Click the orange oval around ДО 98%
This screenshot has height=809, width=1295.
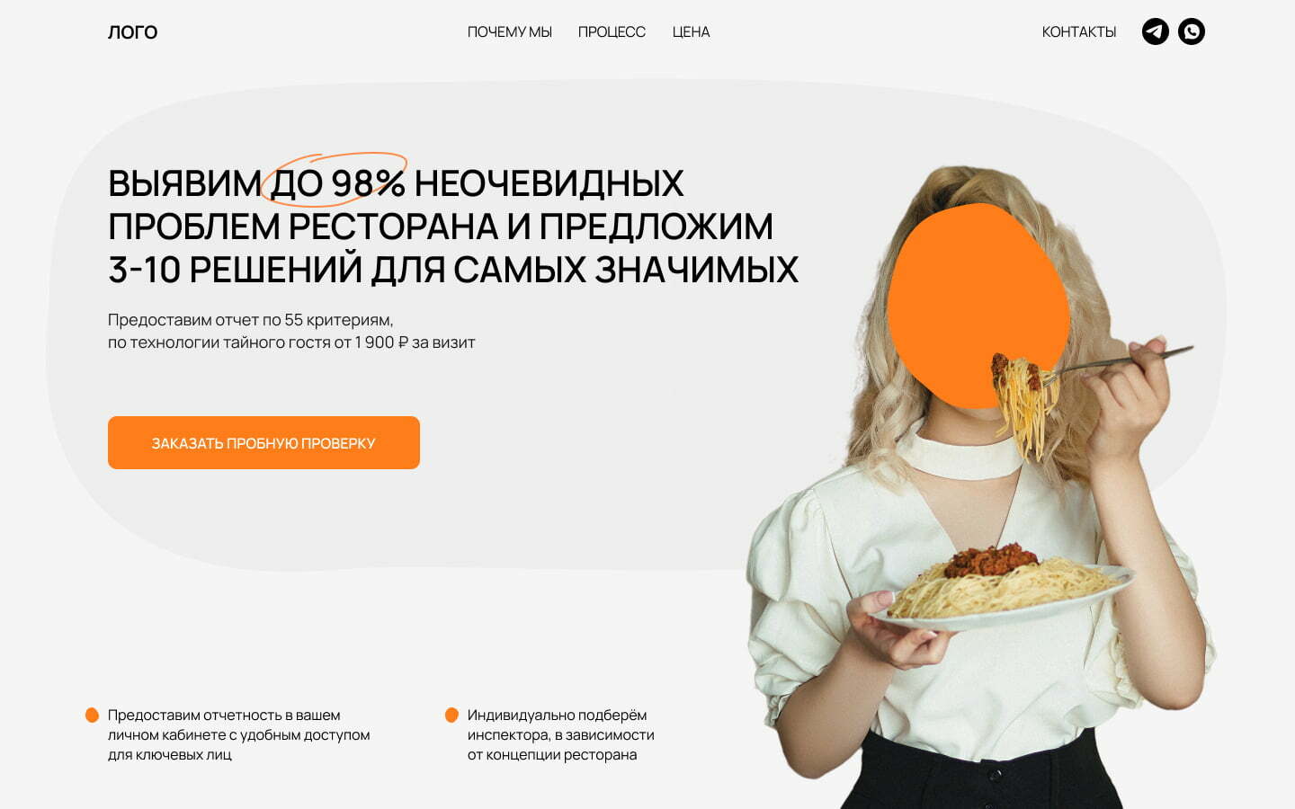pos(334,179)
